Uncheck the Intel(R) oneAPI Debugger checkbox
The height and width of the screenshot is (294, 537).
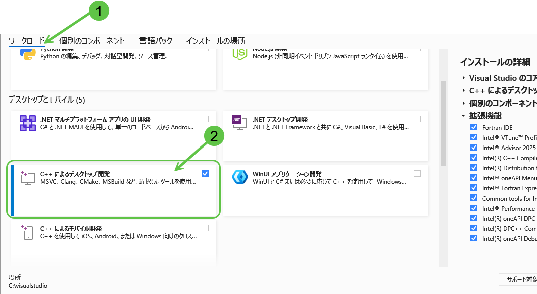[474, 238]
